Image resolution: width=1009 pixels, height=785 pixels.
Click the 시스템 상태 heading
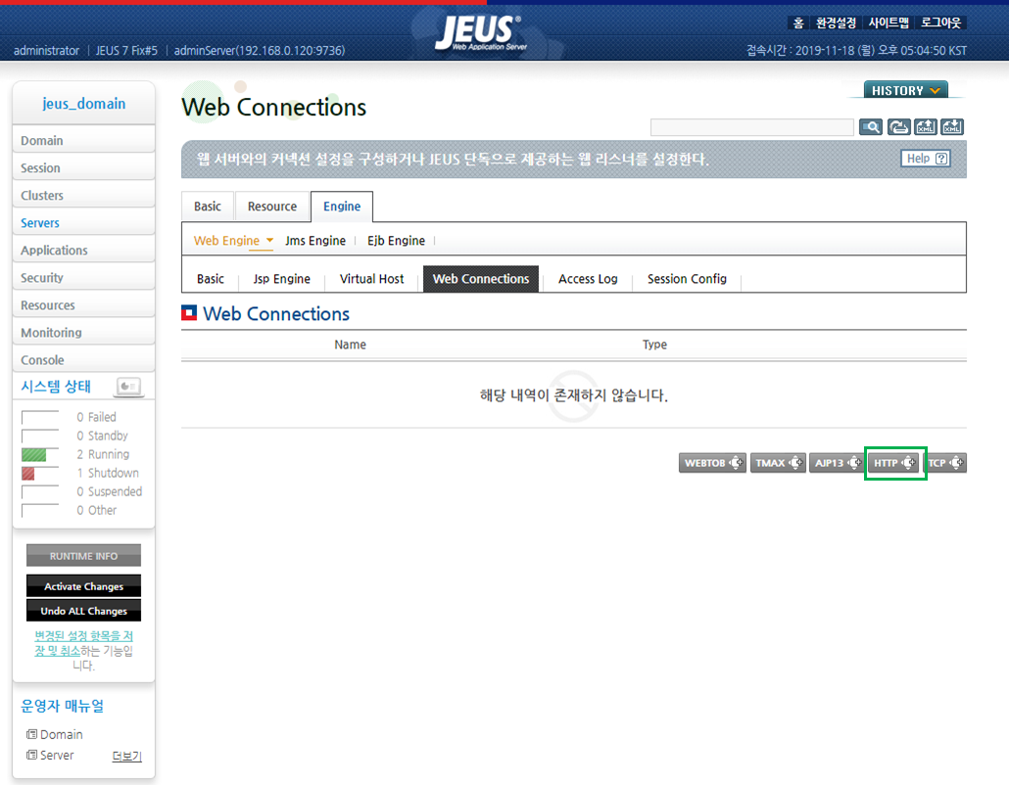[56, 387]
